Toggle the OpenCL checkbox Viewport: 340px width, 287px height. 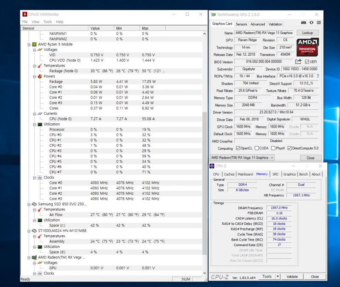click(238, 148)
